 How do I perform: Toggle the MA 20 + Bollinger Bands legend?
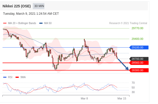click(x=20, y=23)
